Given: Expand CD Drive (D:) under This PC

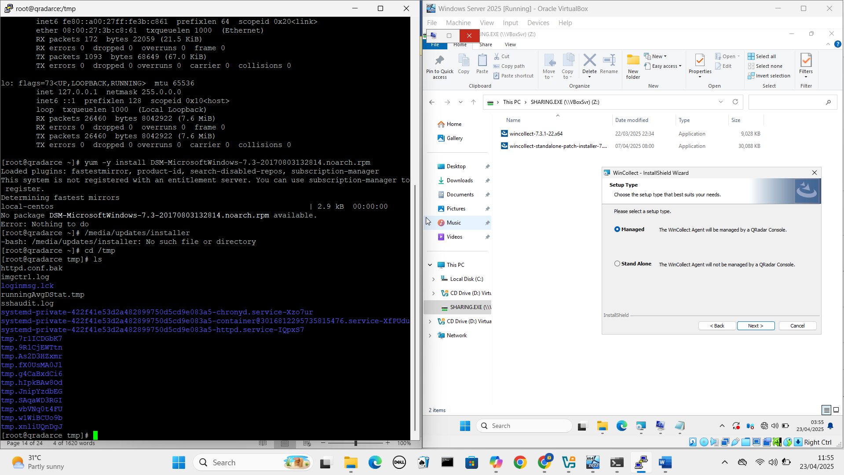Looking at the screenshot, I should coord(434,293).
